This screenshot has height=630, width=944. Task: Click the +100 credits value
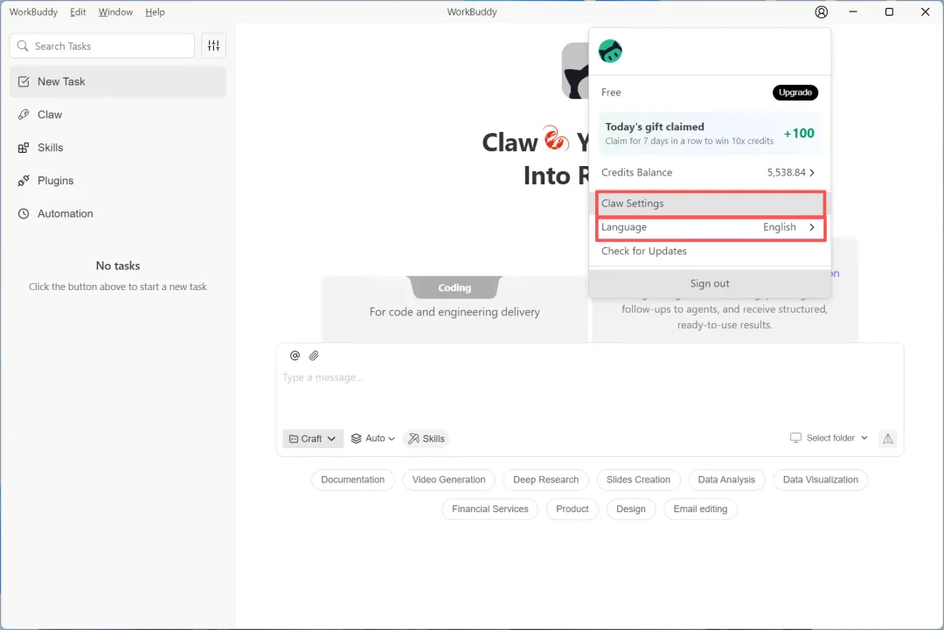(799, 133)
